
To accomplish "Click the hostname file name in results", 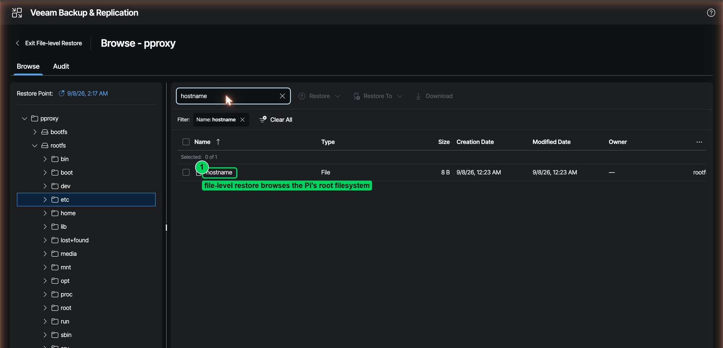I will [219, 172].
